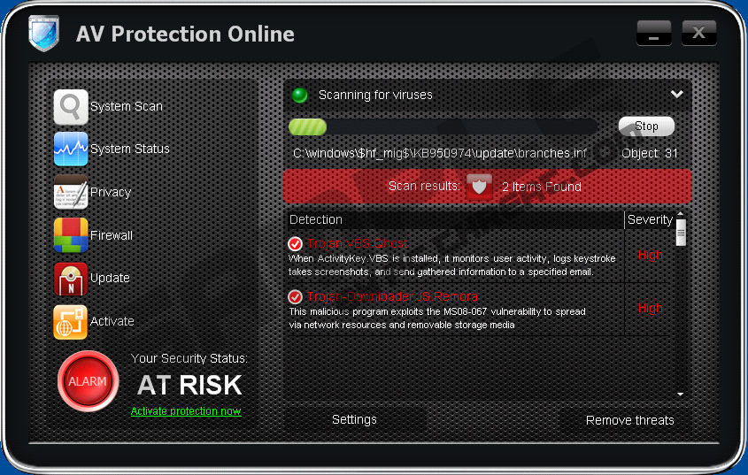
Task: Click the Update red icon
Action: pyautogui.click(x=71, y=279)
